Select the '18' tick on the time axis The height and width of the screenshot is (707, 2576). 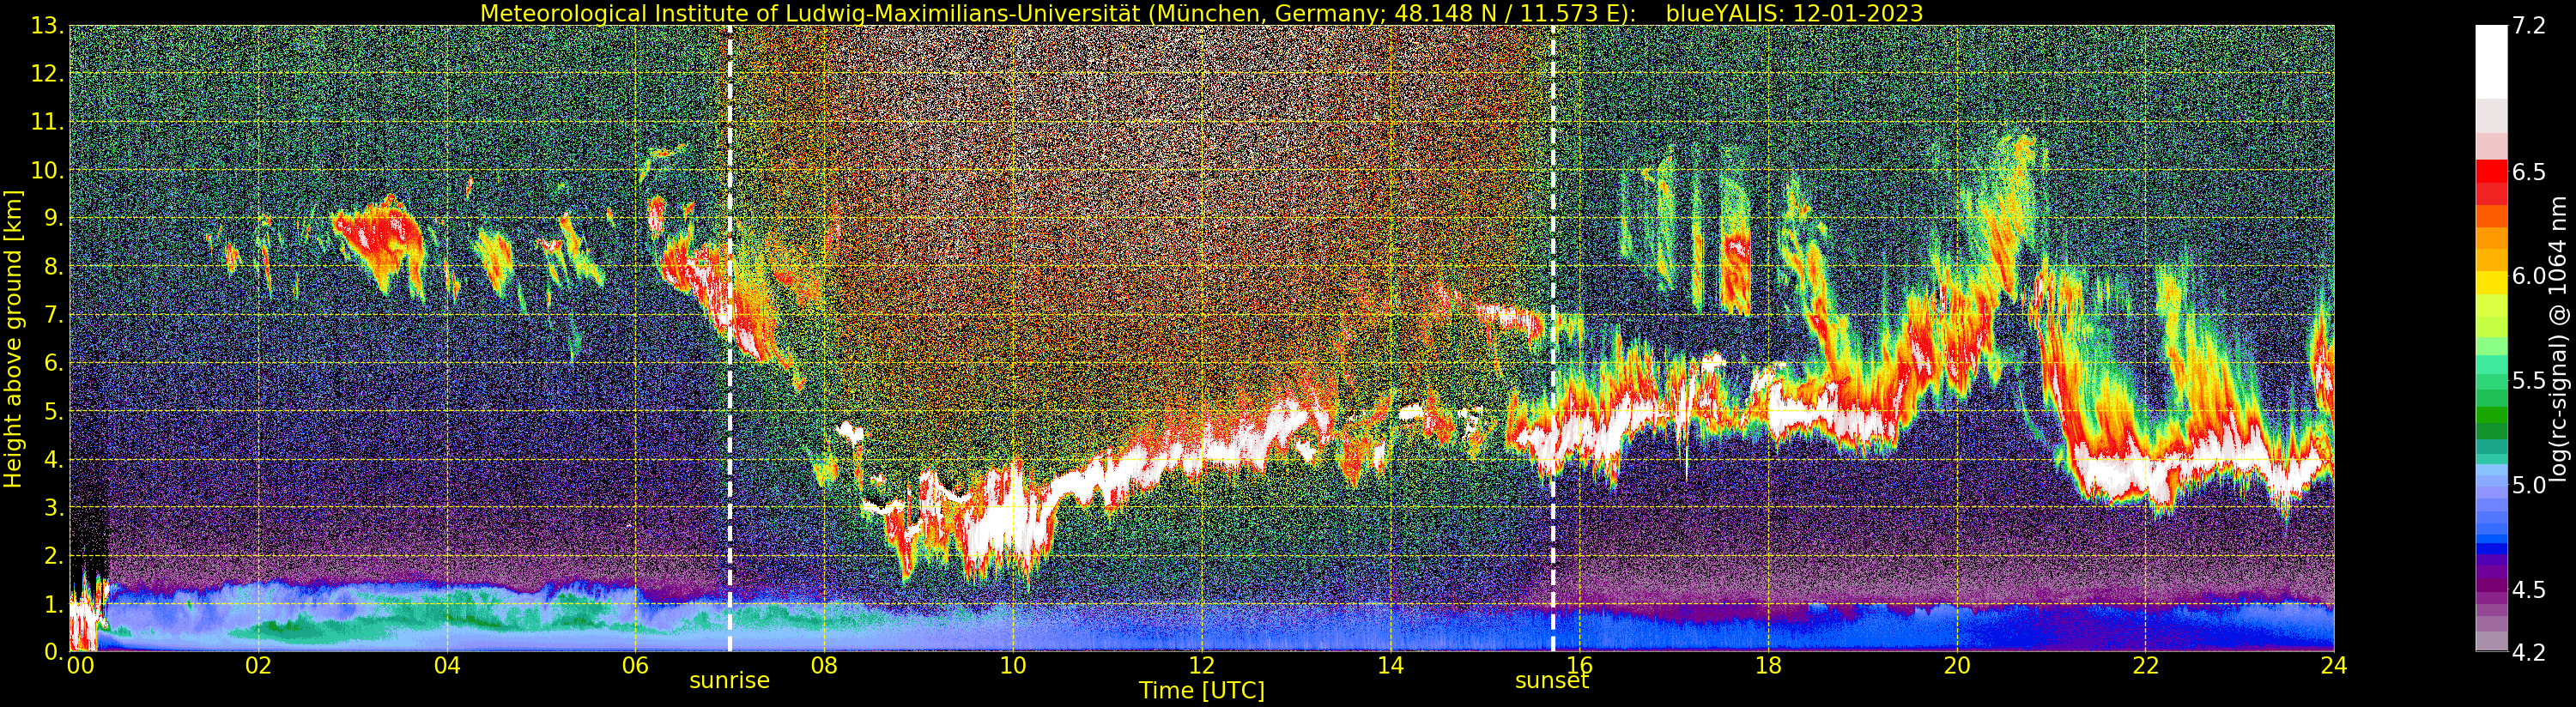coord(1768,665)
